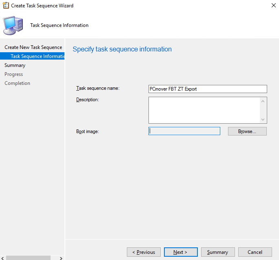
Task: Proceed with the Next button
Action: [x=181, y=252]
